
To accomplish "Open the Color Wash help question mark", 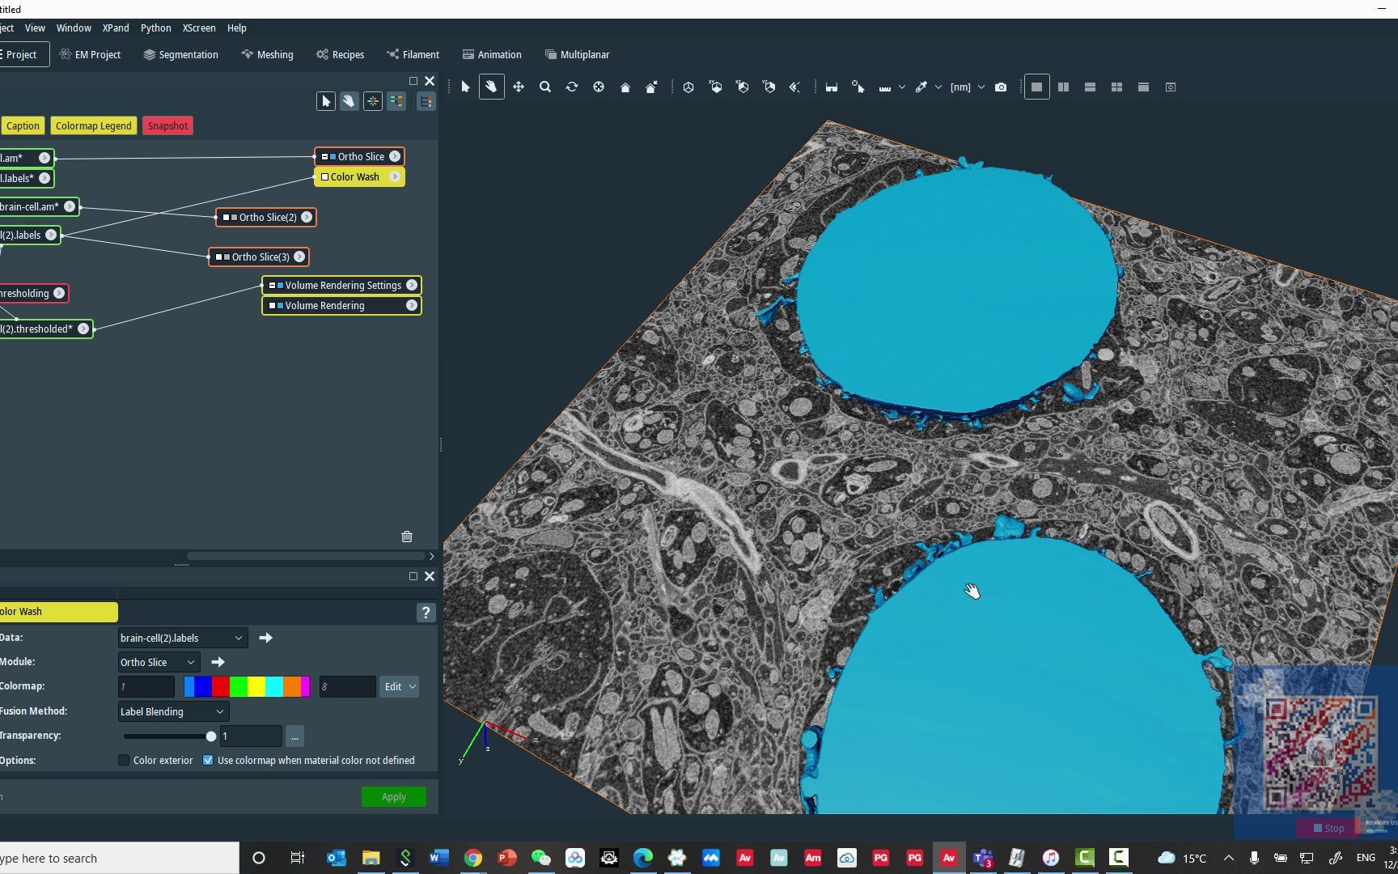I will 426,613.
